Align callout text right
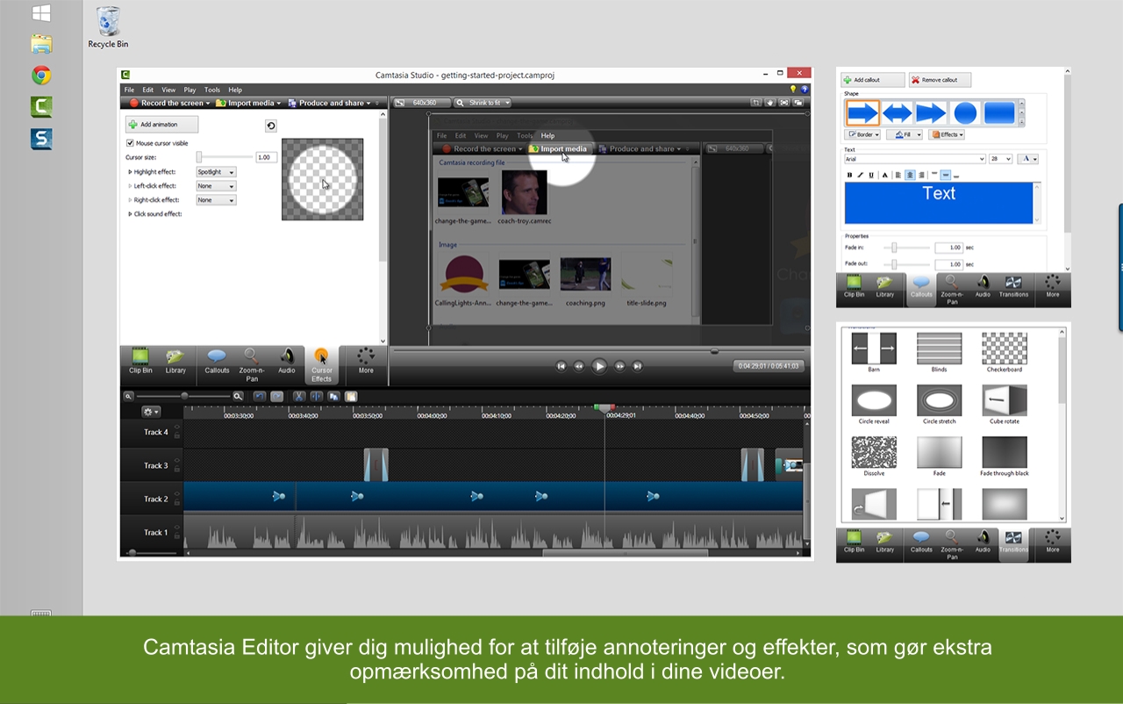Viewport: 1123px width, 704px height. click(921, 175)
